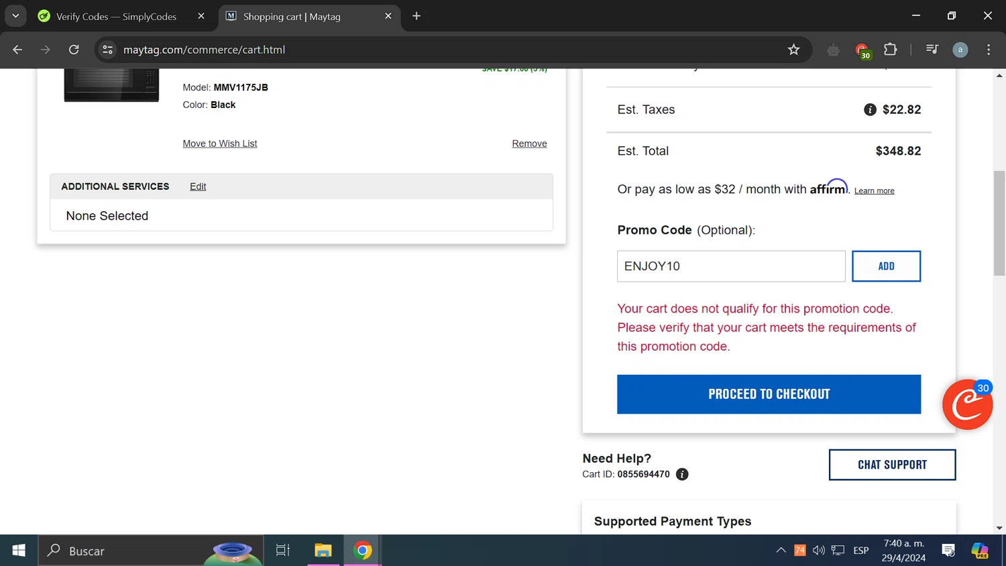Click the gray extension icon beside the star
Image resolution: width=1006 pixels, height=566 pixels.
[x=833, y=50]
